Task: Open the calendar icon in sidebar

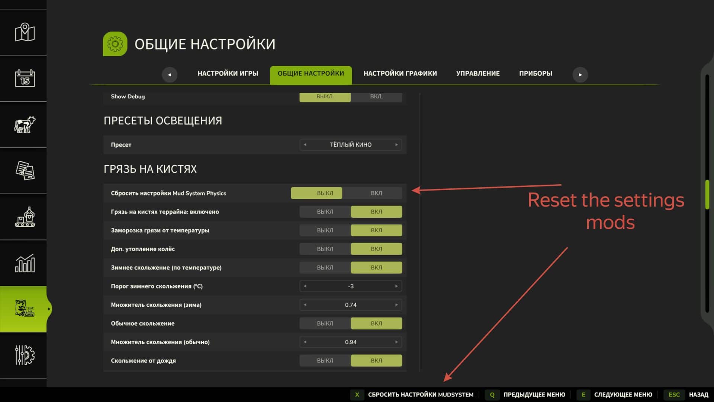Action: point(25,79)
